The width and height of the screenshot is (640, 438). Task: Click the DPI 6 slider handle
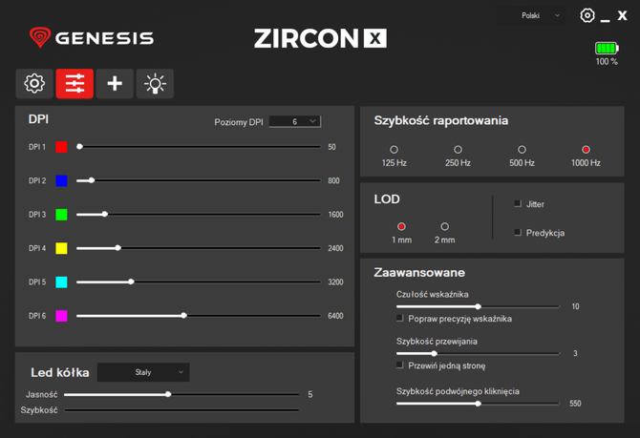(x=183, y=316)
